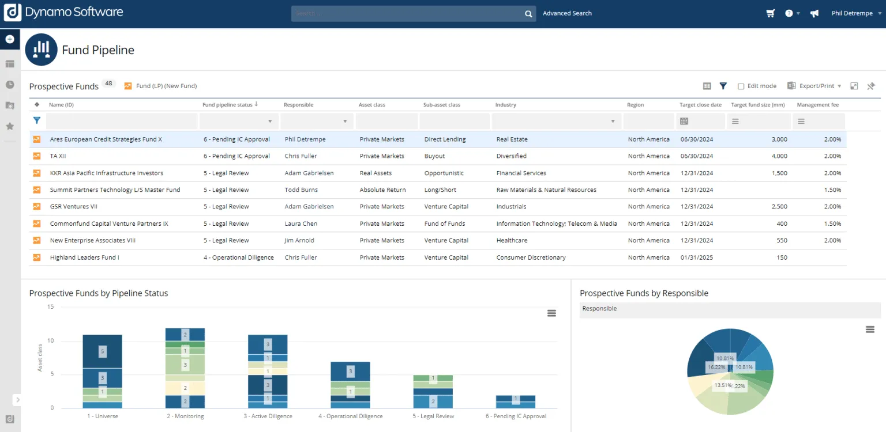This screenshot has width=886, height=432.
Task: Click the column layout icon beside filter
Action: 707,86
